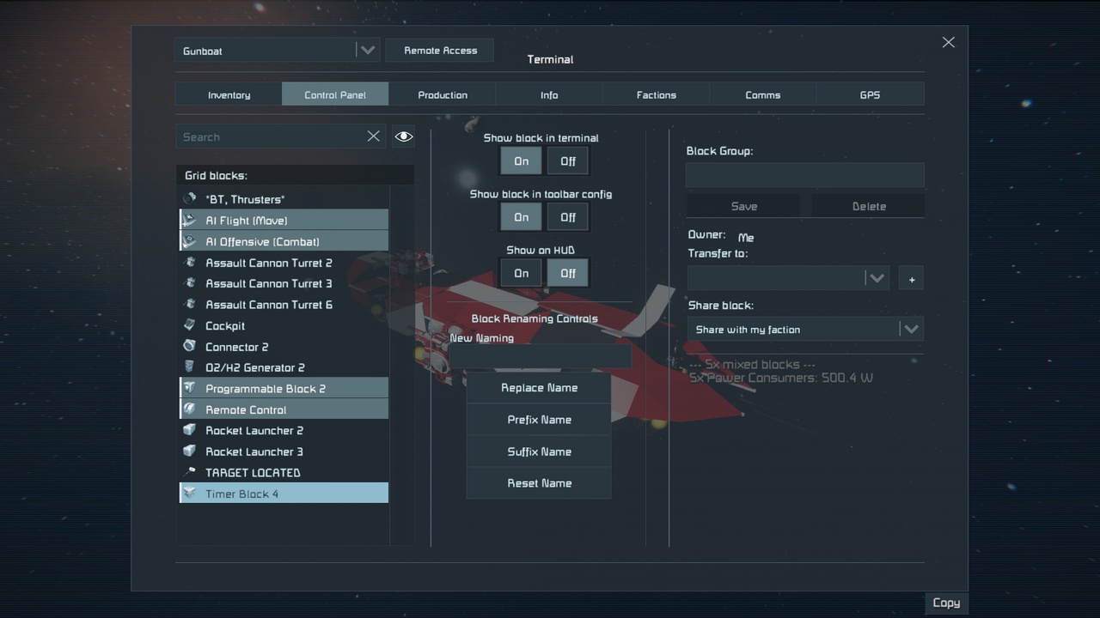Switch to the Comms tab
The height and width of the screenshot is (618, 1100).
[x=763, y=94]
